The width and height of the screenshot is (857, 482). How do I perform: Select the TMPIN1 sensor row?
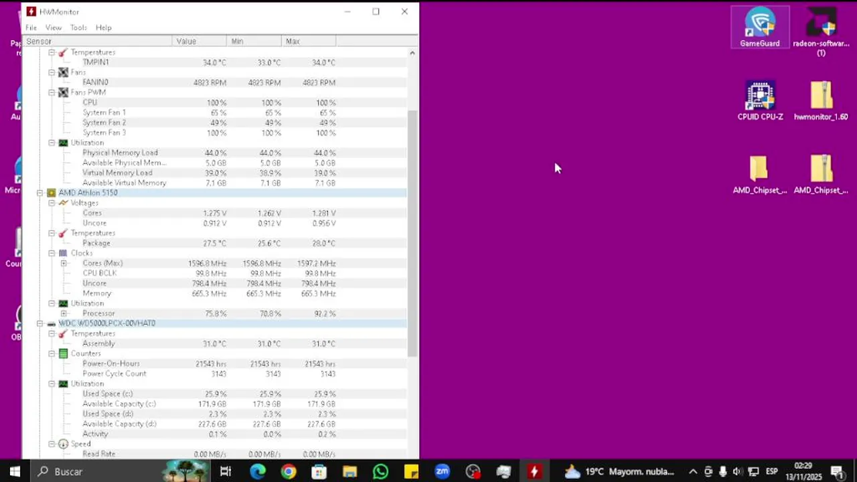tap(214, 62)
